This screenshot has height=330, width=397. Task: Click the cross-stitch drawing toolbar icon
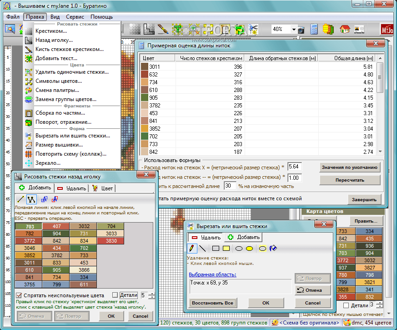pyautogui.click(x=135, y=30)
